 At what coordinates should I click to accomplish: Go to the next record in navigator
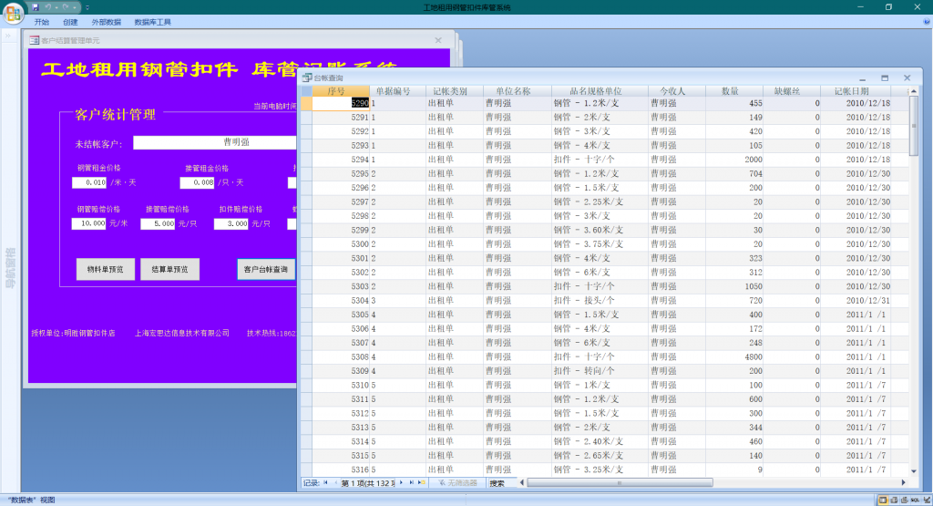click(x=400, y=482)
